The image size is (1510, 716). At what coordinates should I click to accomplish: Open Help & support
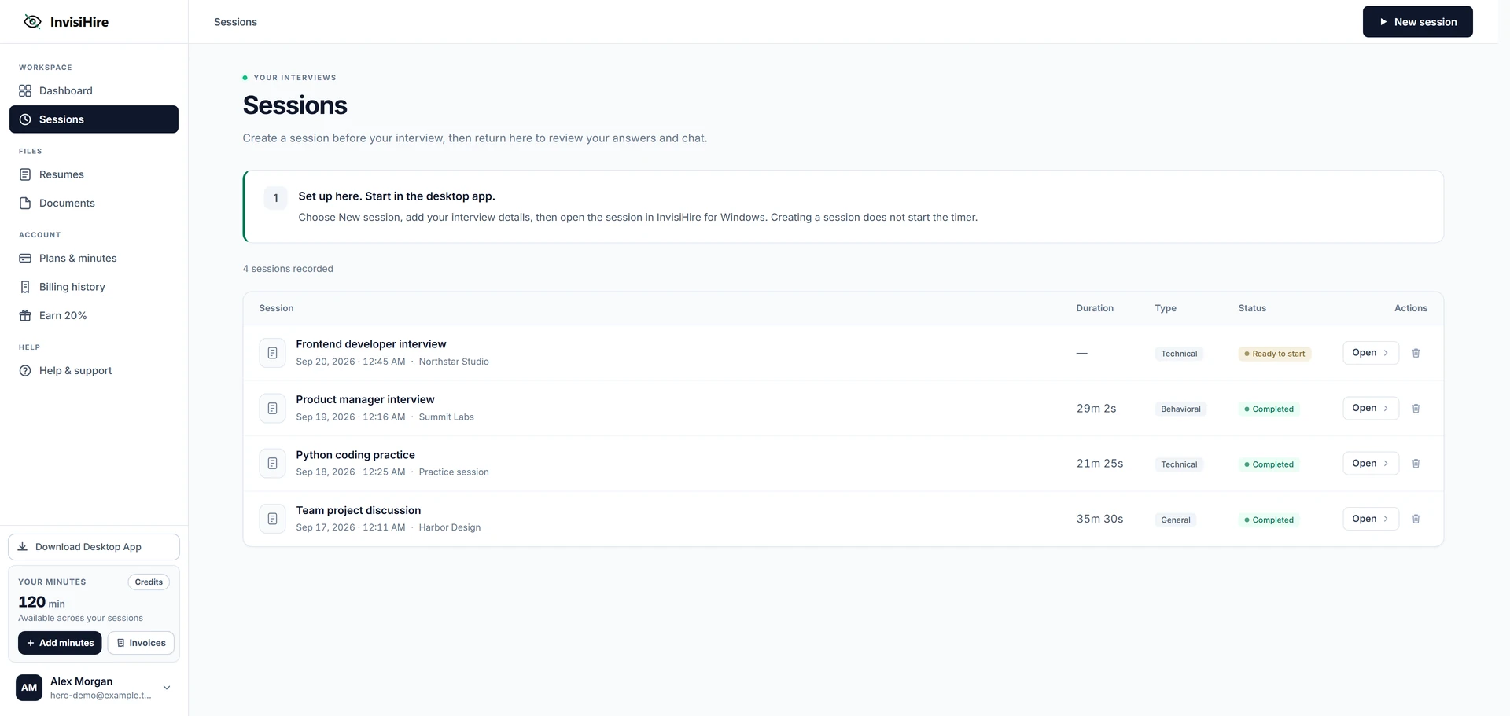94,370
